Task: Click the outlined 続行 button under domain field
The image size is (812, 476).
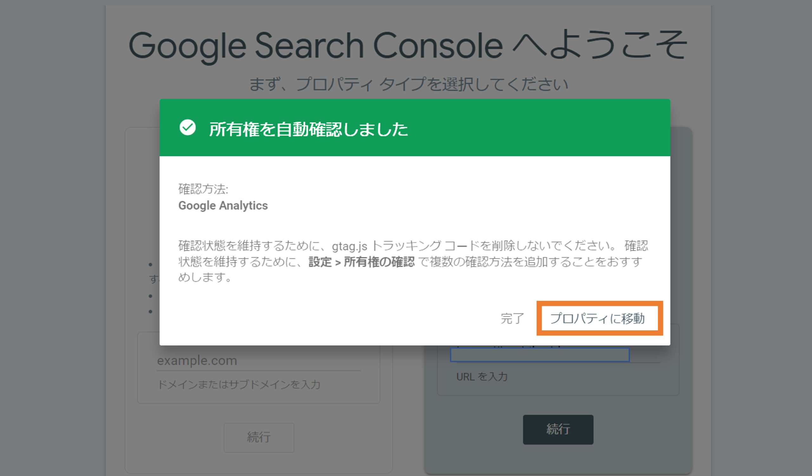Action: pyautogui.click(x=259, y=437)
